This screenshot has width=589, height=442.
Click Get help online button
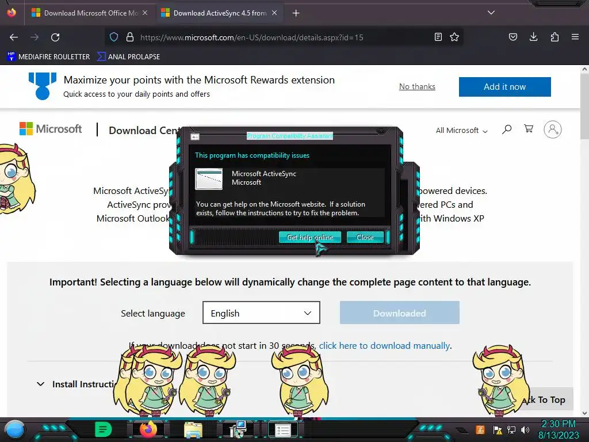tap(310, 238)
